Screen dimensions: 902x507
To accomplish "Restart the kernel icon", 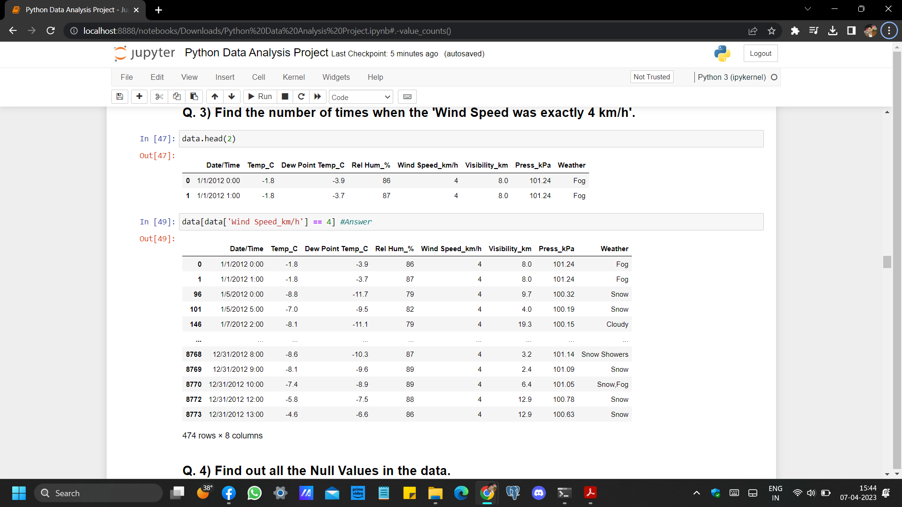I will pyautogui.click(x=301, y=97).
